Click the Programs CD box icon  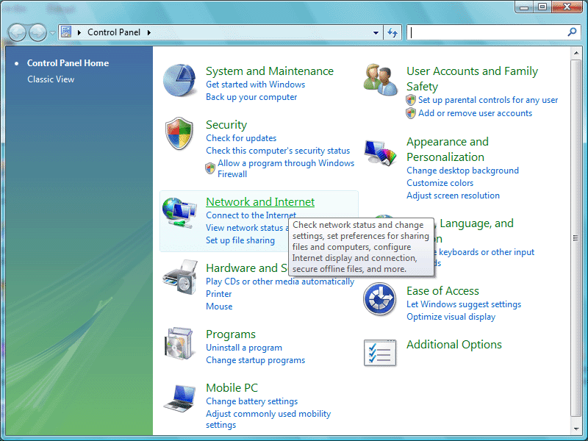point(179,343)
